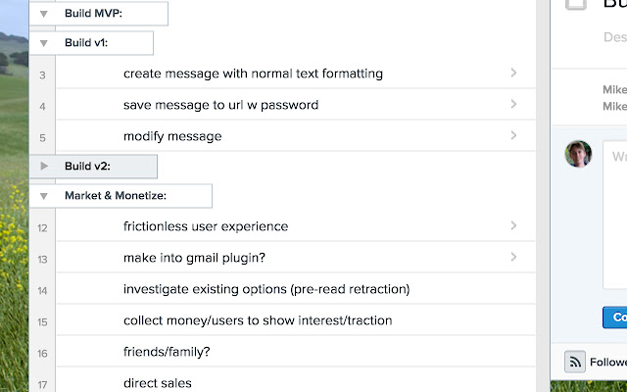Click arrow beside make into gmail plugin

[x=514, y=258]
